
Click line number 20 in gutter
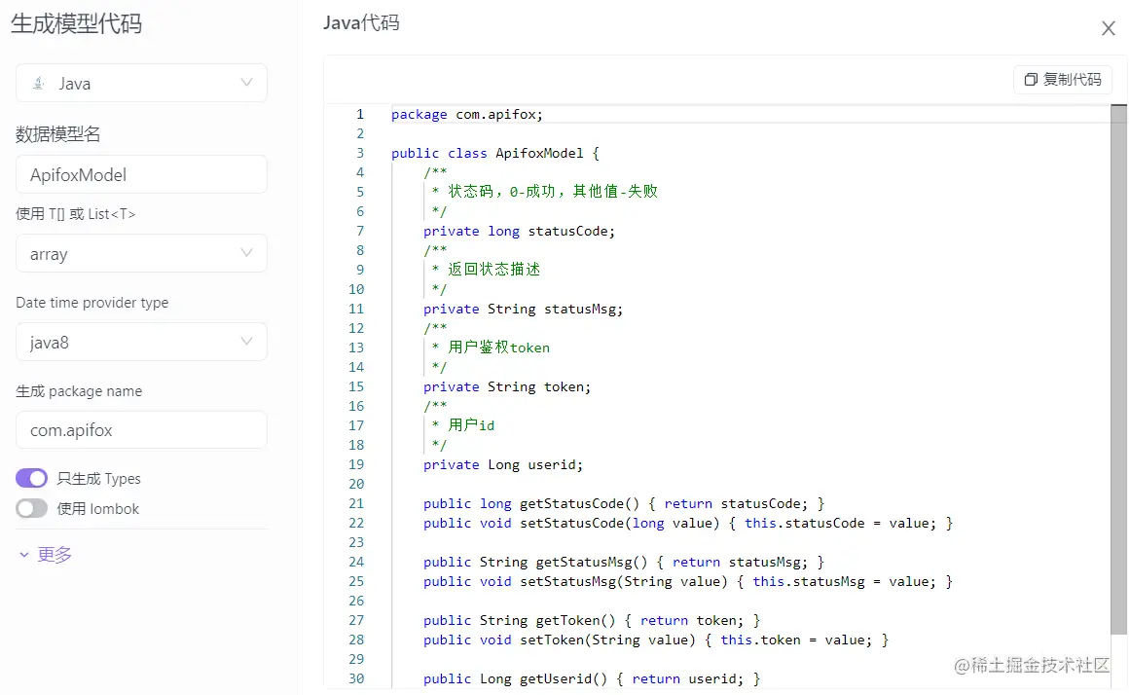(x=357, y=484)
